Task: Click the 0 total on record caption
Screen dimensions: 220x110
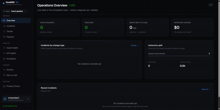Action: click(91, 32)
